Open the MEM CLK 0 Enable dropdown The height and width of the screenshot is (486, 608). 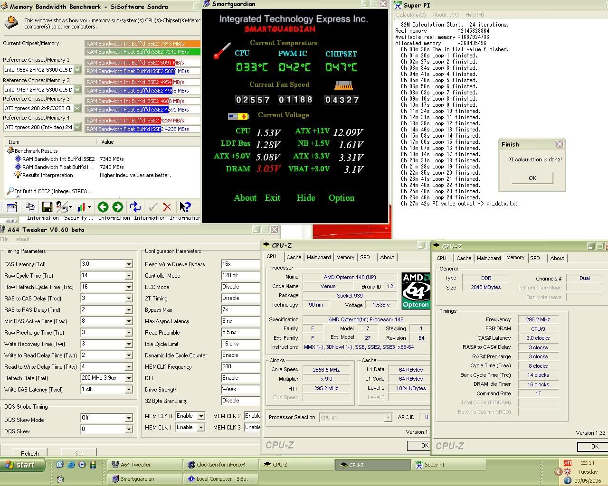(x=201, y=416)
